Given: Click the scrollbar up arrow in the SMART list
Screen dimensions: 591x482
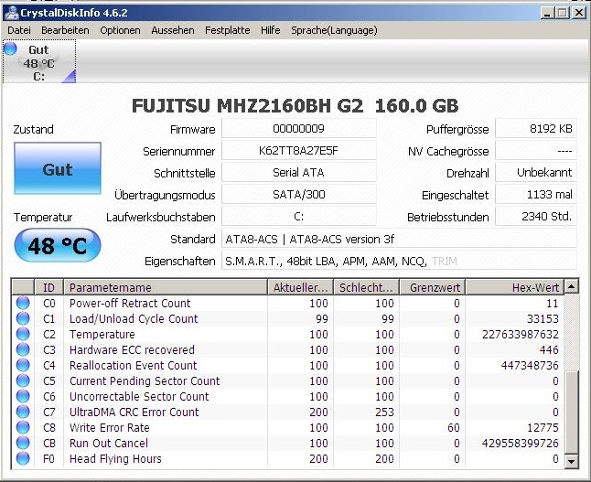Looking at the screenshot, I should pyautogui.click(x=572, y=287).
